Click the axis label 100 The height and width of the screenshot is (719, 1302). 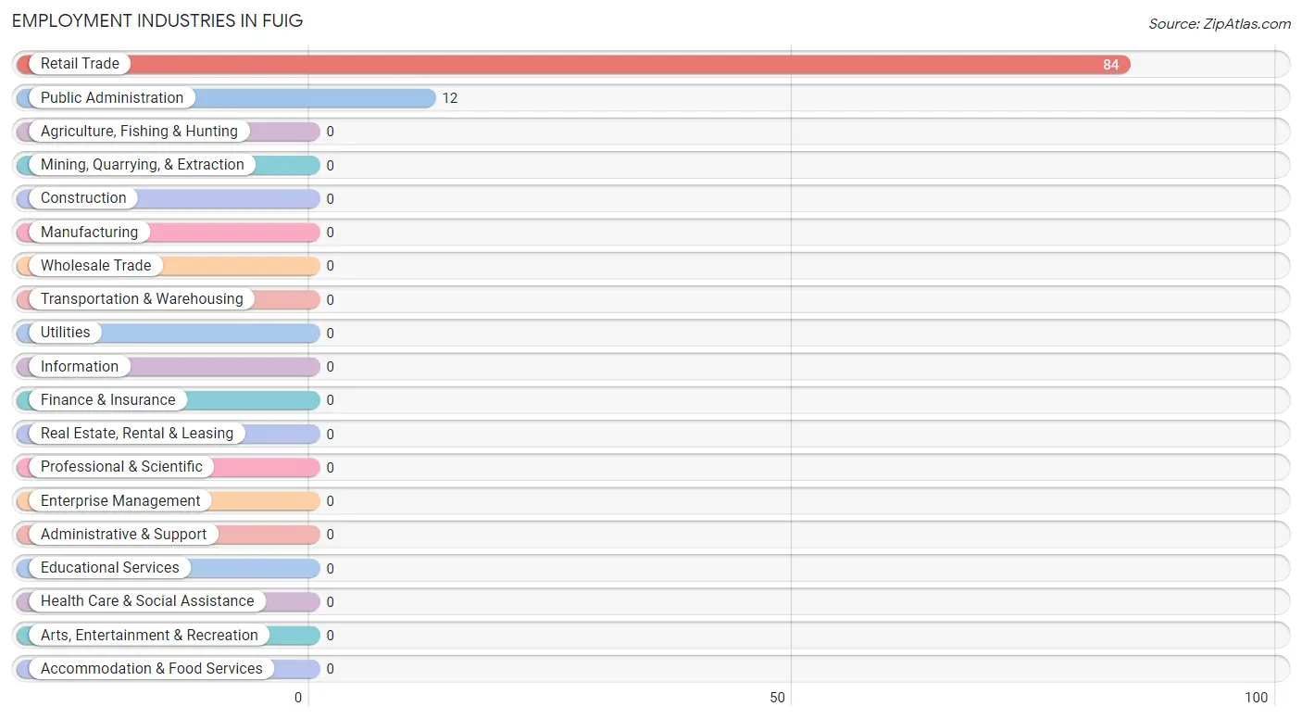point(1257,698)
